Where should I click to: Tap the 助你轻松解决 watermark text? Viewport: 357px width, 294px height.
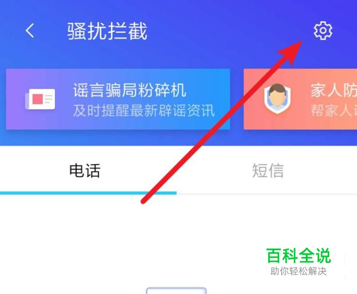point(299,271)
